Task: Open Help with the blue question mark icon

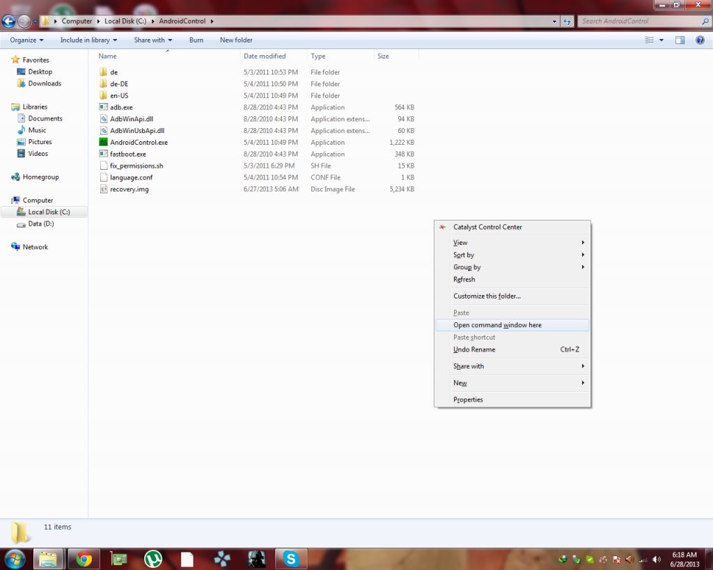Action: (700, 40)
